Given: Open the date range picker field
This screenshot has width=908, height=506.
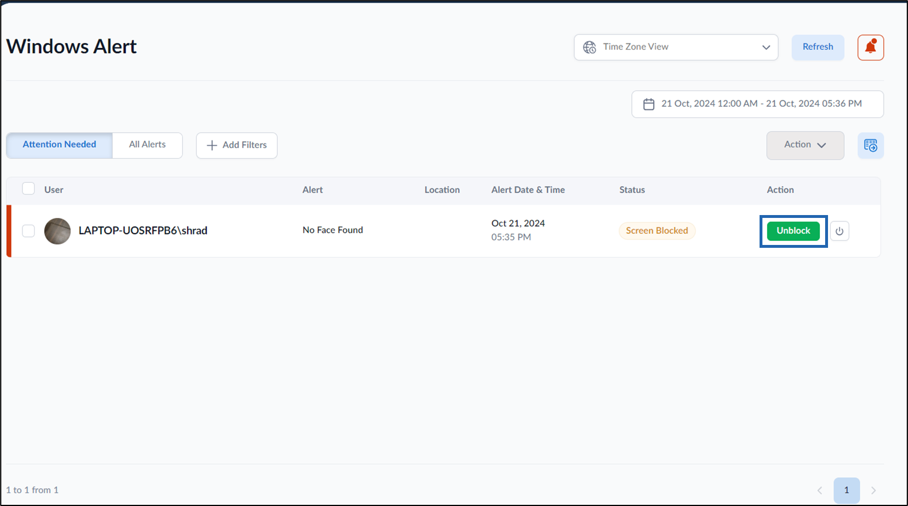Looking at the screenshot, I should coord(757,104).
